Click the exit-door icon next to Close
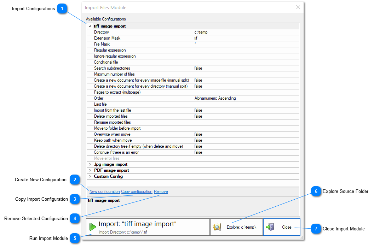 click(270, 227)
